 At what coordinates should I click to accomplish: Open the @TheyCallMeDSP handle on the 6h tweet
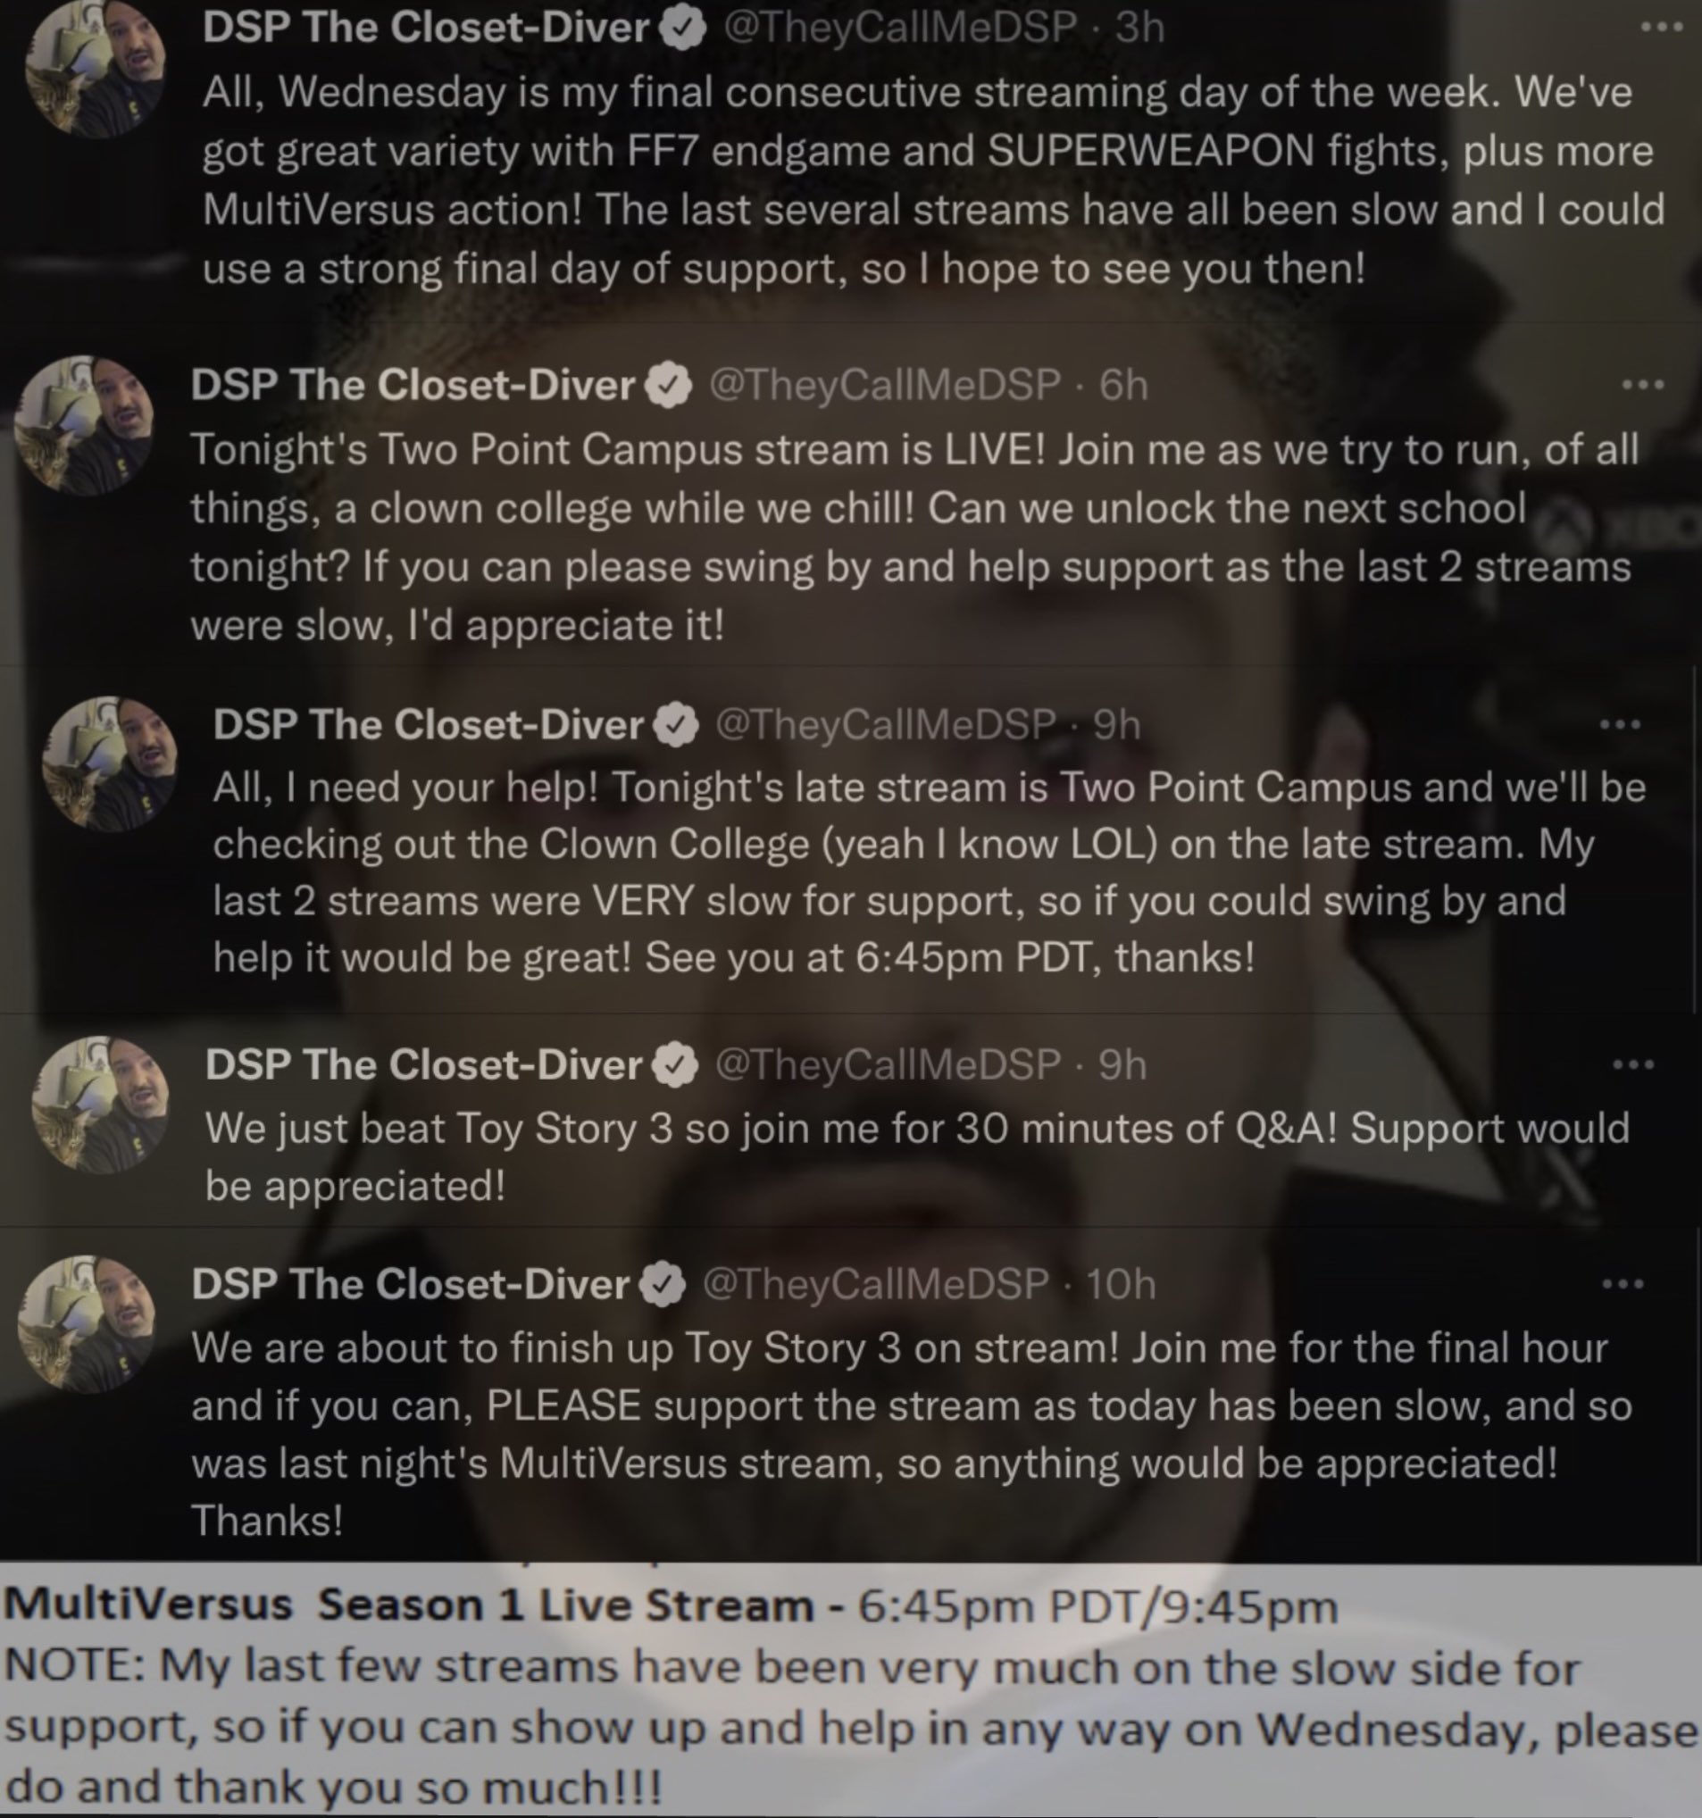coord(885,385)
